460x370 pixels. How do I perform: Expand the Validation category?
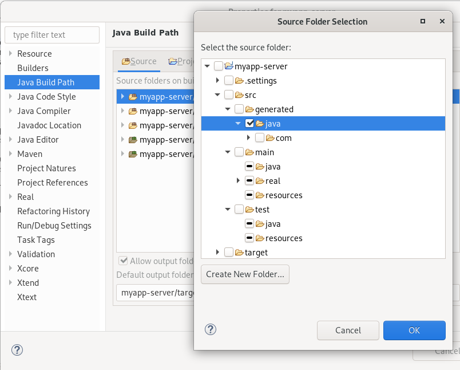(x=10, y=254)
